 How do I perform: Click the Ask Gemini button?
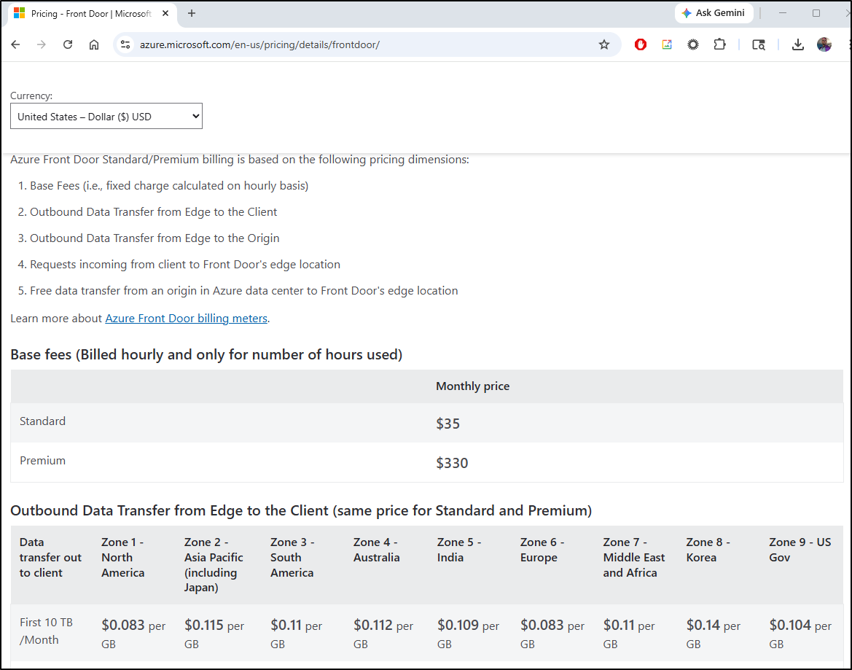pyautogui.click(x=713, y=13)
